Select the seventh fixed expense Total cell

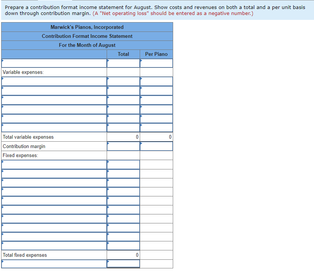point(123,219)
